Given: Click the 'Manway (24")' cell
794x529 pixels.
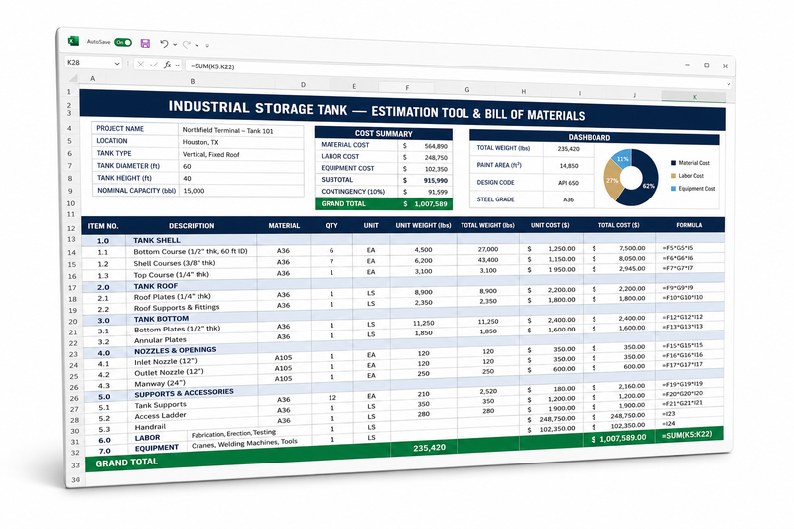Looking at the screenshot, I should (193, 383).
